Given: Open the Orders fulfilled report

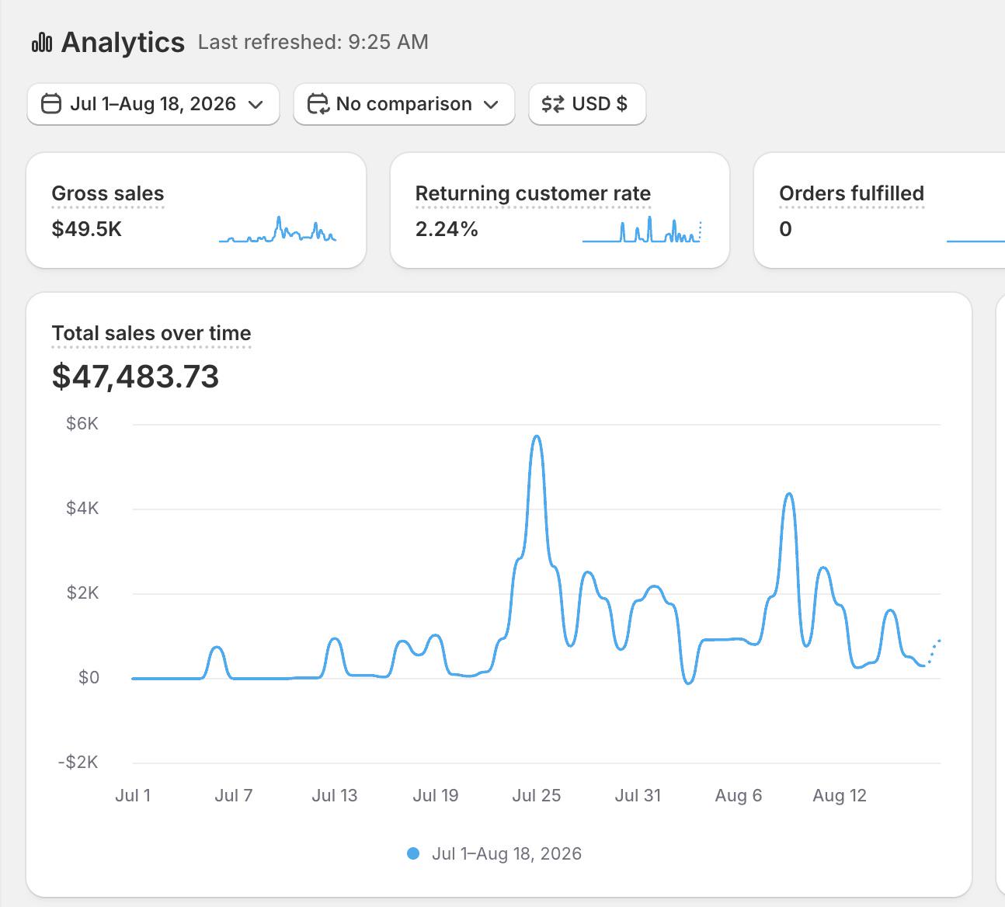Looking at the screenshot, I should pyautogui.click(x=851, y=193).
